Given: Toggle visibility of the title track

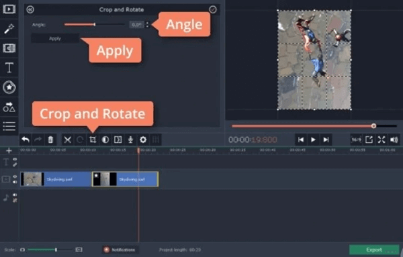Looking at the screenshot, I should point(15,160).
